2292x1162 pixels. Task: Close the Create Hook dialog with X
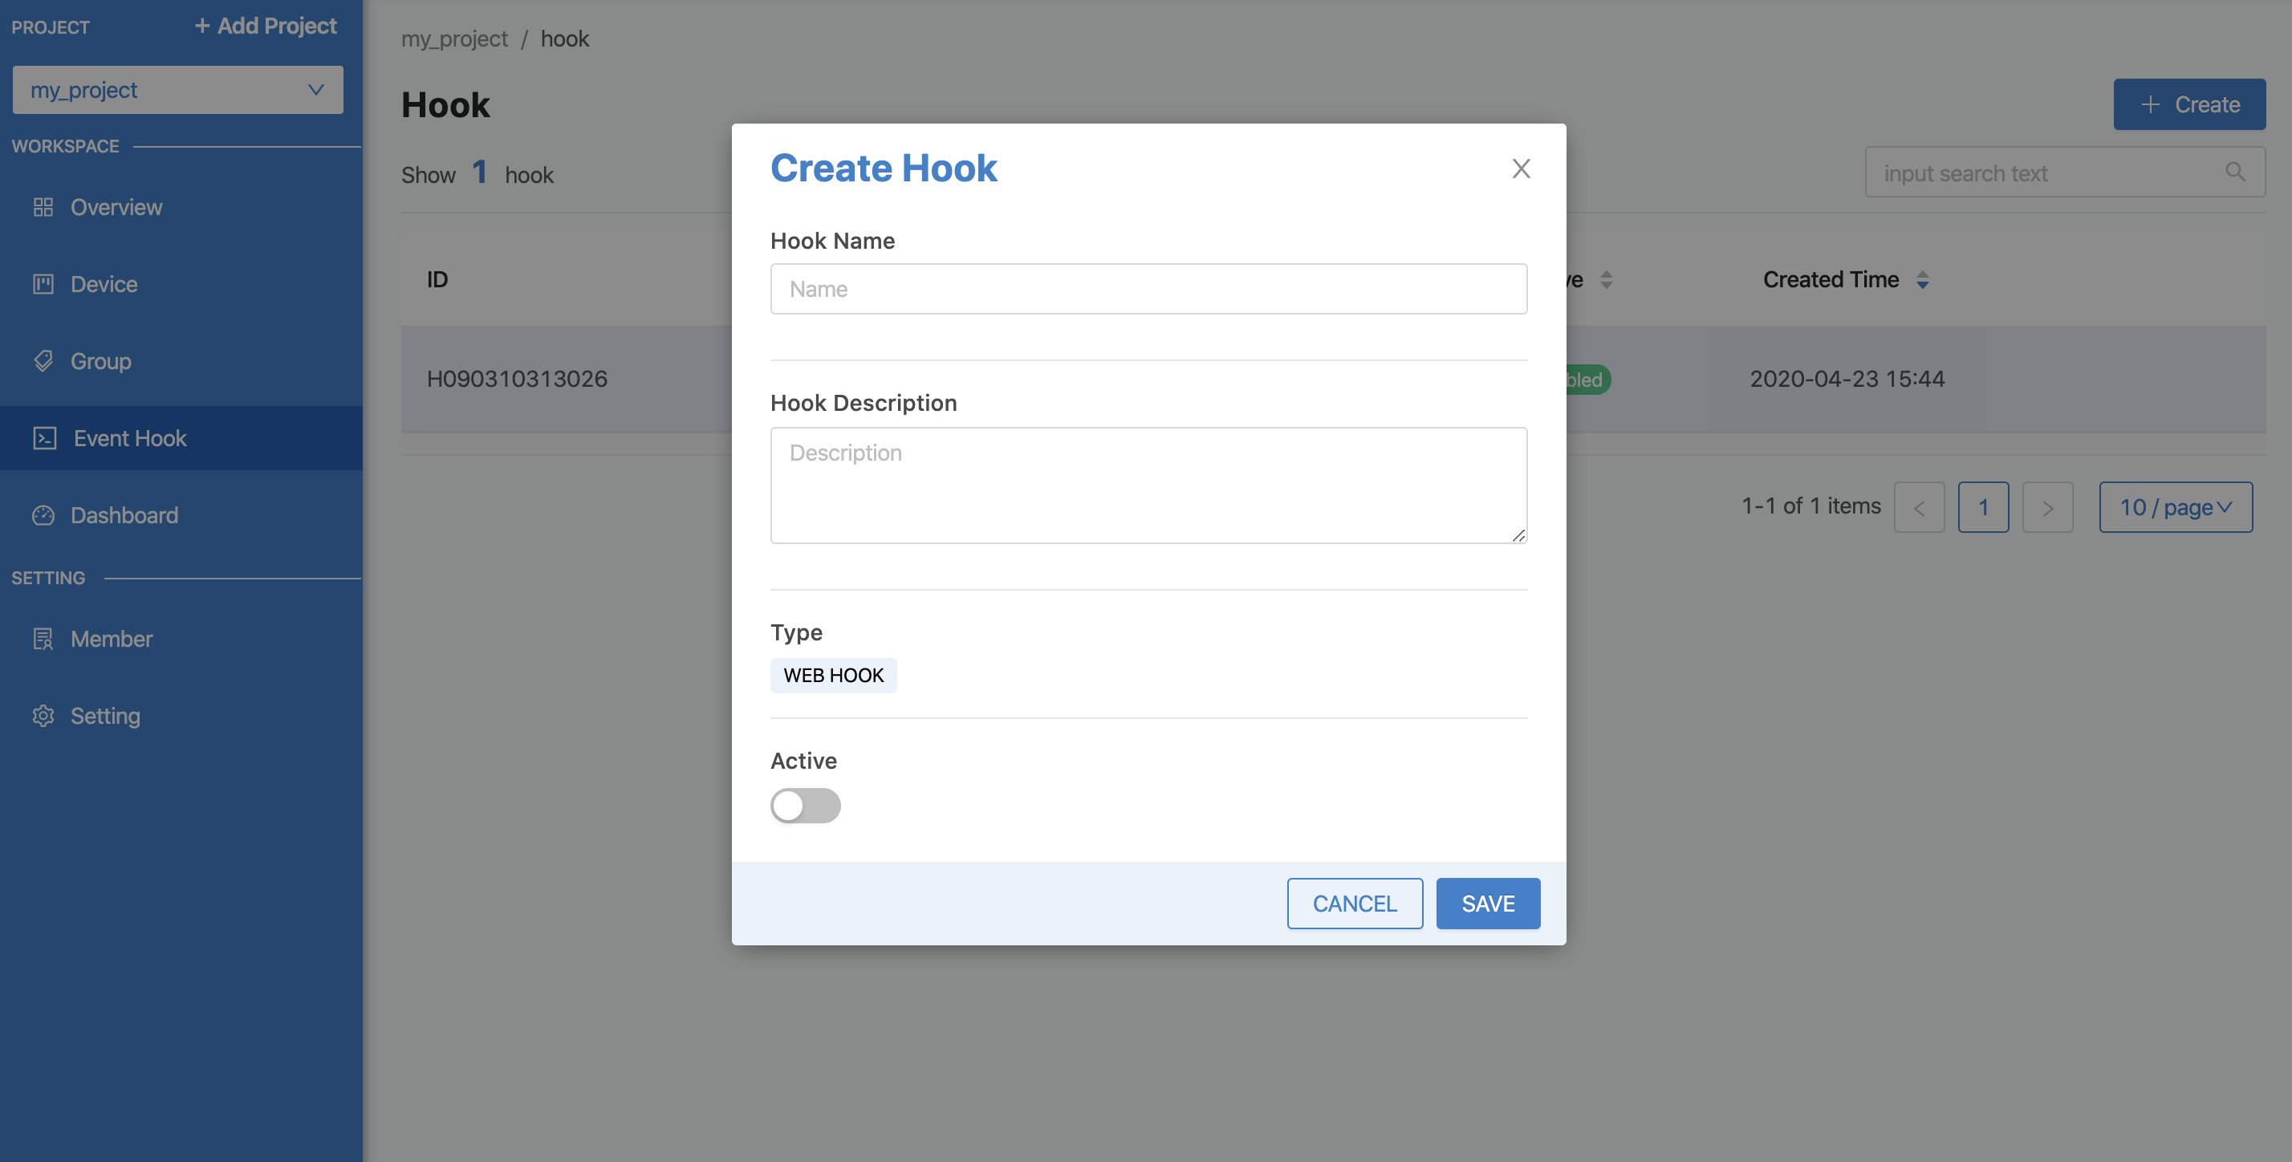click(x=1521, y=169)
